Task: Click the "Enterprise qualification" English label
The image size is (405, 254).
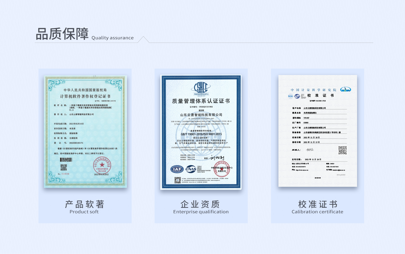Action: (201, 212)
